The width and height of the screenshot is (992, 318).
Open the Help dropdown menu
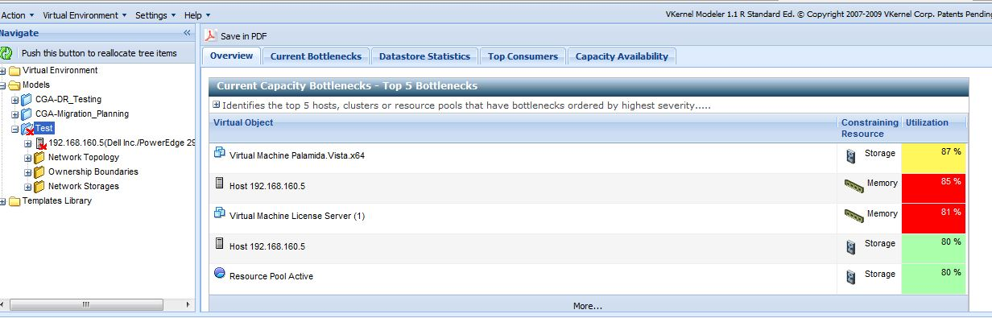[196, 15]
